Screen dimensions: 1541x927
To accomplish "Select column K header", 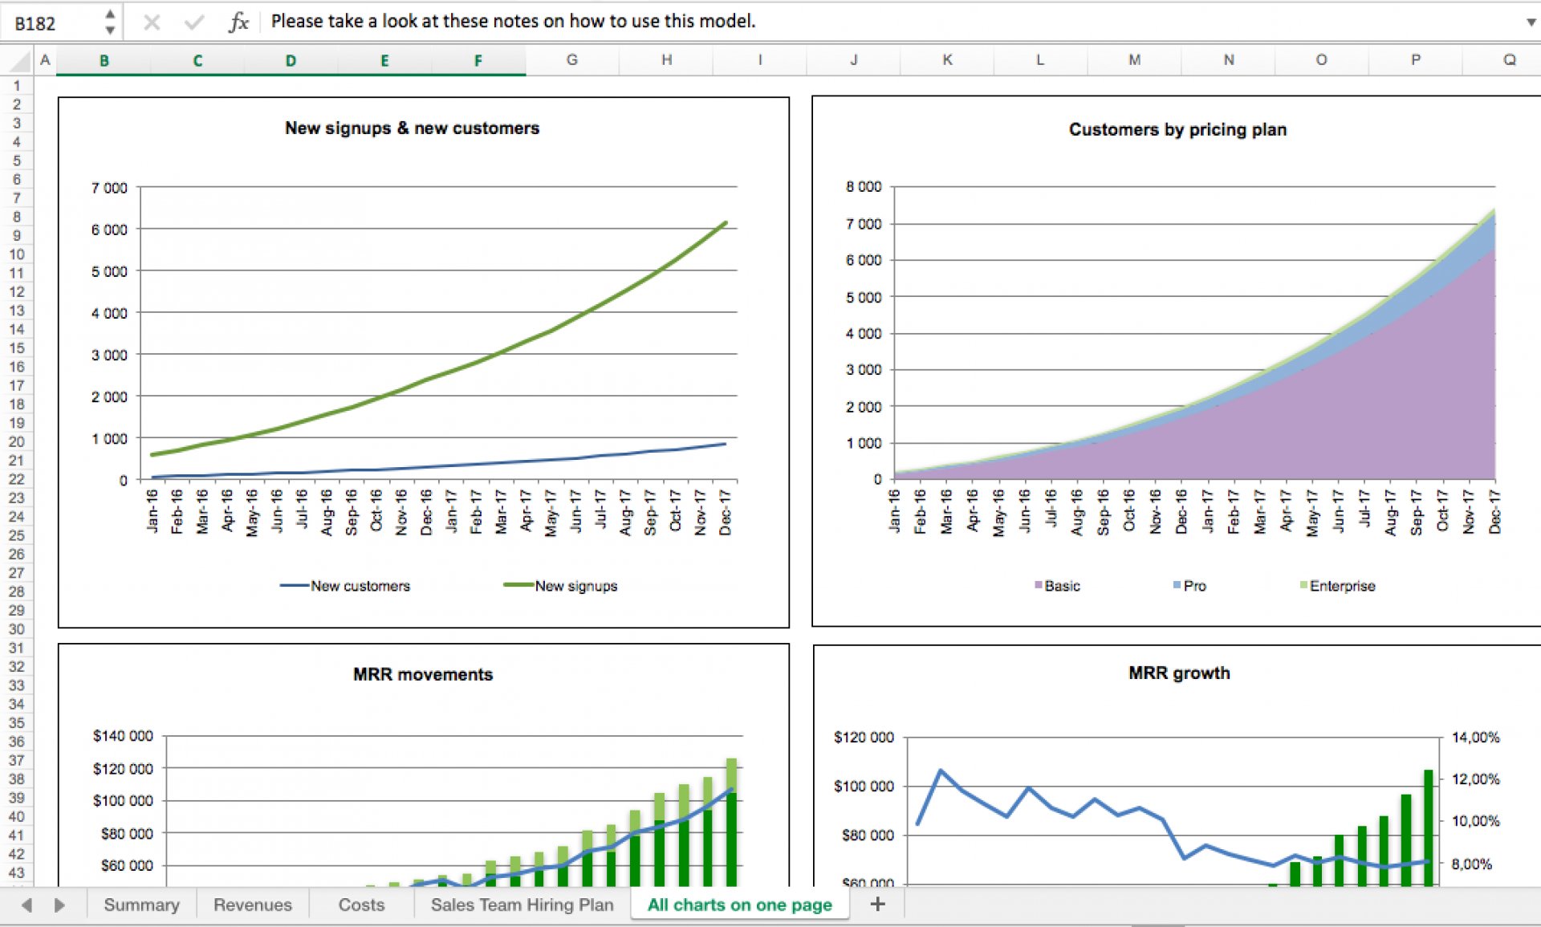I will point(947,60).
